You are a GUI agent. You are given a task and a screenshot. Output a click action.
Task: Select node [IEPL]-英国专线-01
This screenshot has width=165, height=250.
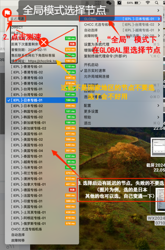pyautogui.click(x=42, y=207)
